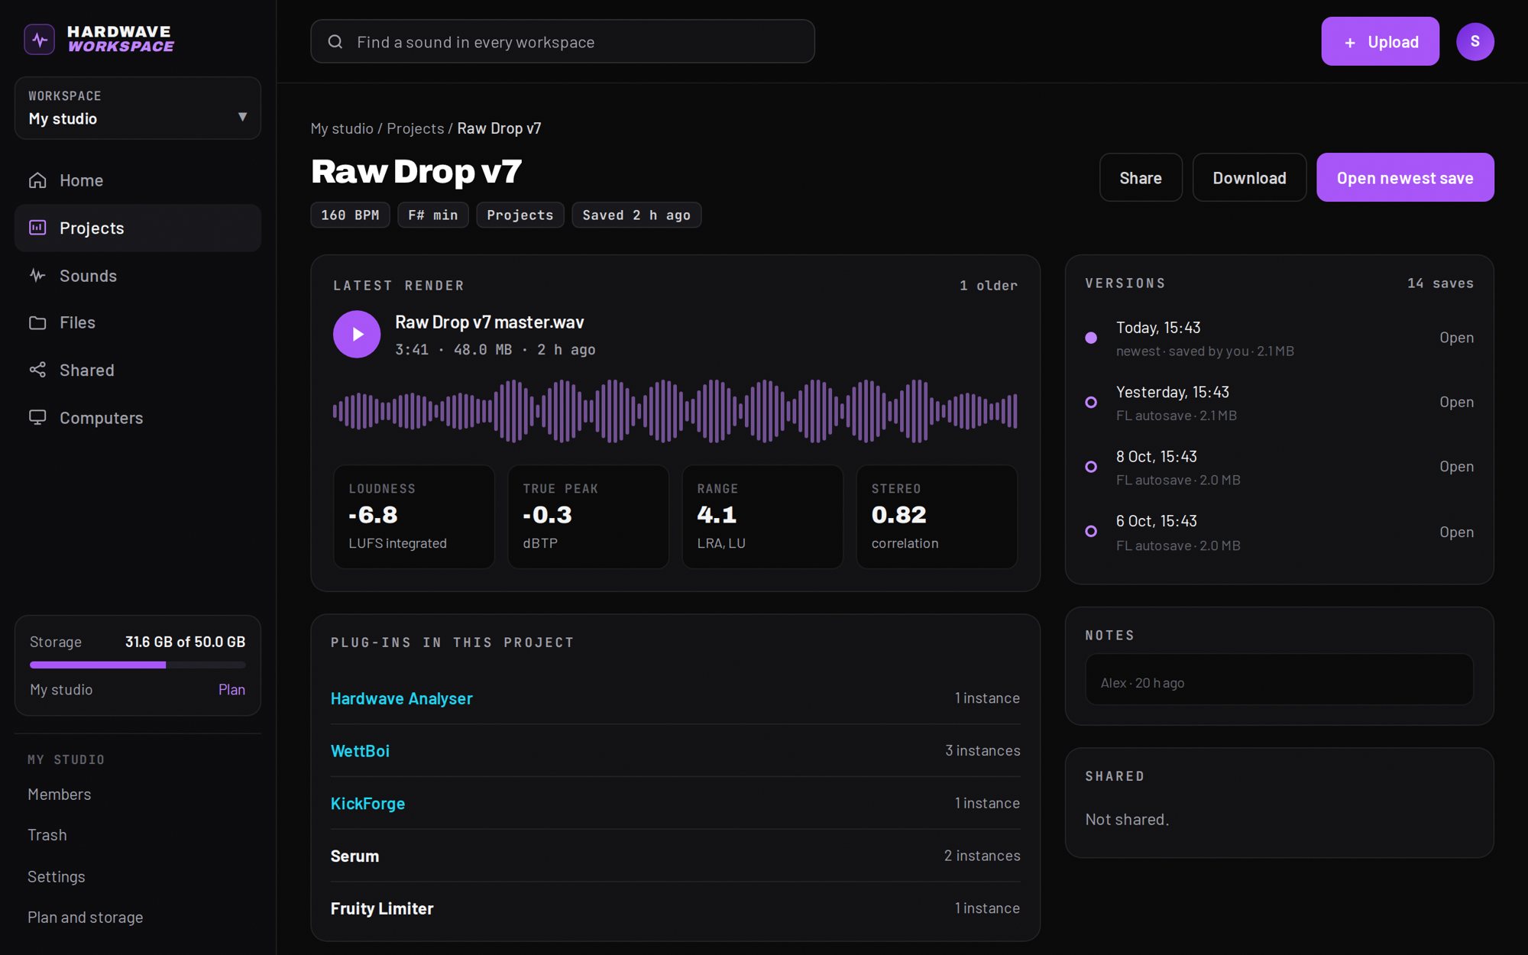Click the Shared nodes icon
Image resolution: width=1528 pixels, height=955 pixels.
coord(37,370)
